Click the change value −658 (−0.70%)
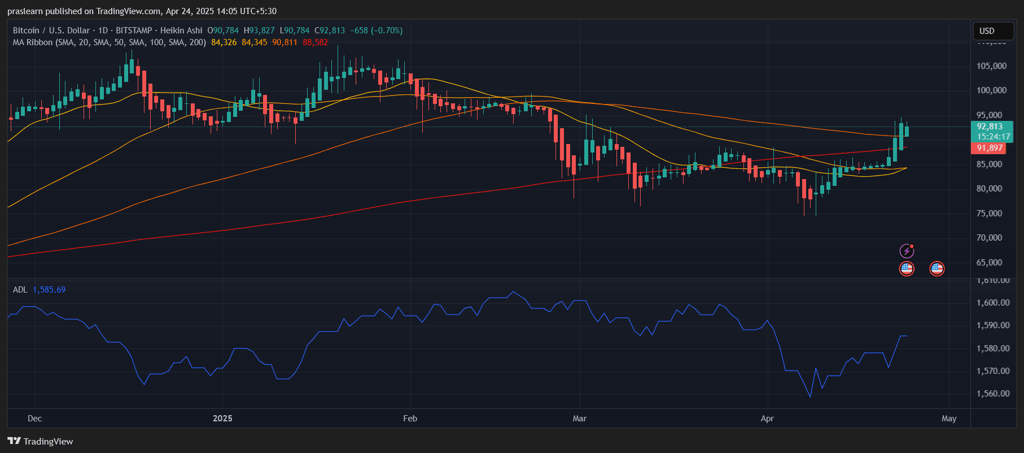 click(377, 31)
